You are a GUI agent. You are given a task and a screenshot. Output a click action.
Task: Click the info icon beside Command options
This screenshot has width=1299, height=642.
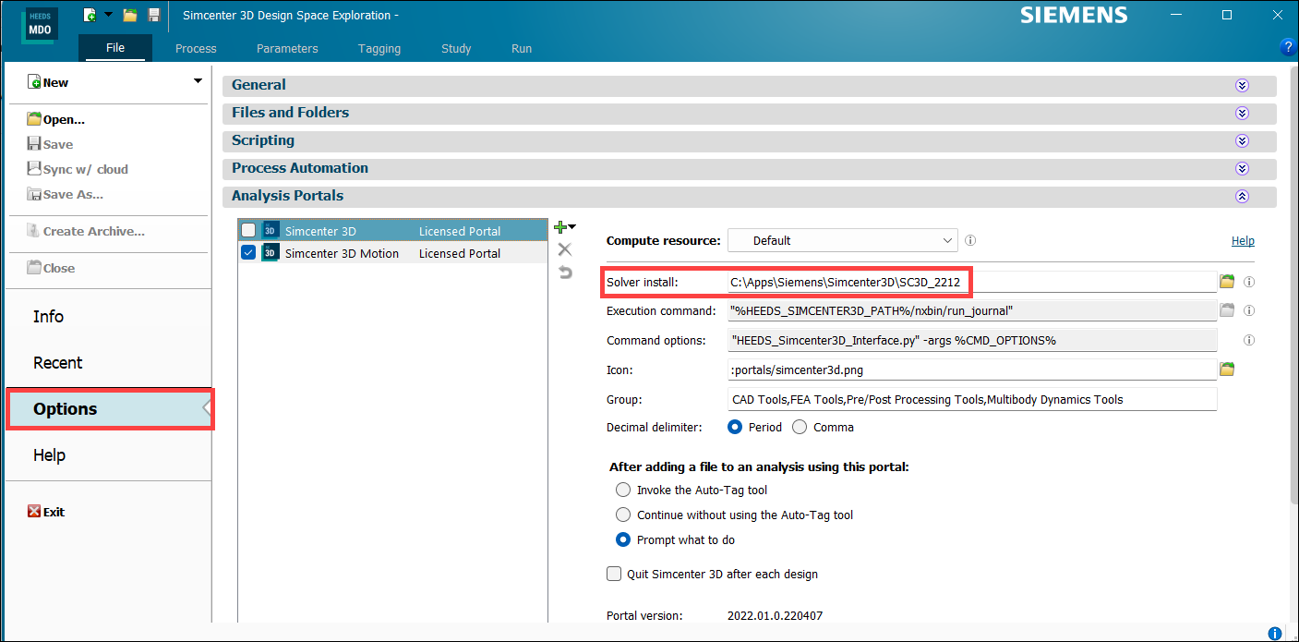pyautogui.click(x=1249, y=340)
